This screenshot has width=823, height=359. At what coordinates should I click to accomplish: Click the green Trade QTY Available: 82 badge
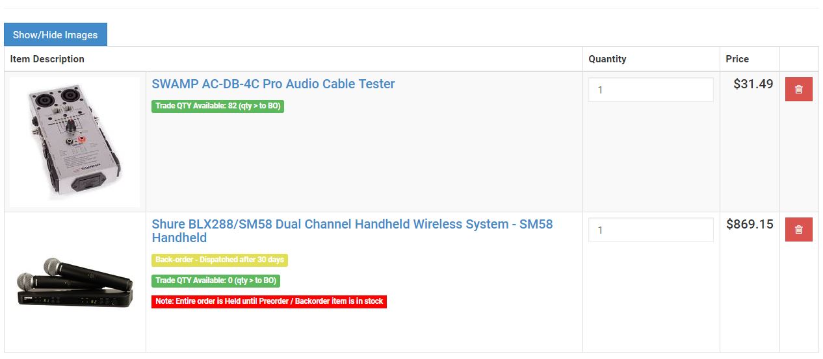pos(218,106)
